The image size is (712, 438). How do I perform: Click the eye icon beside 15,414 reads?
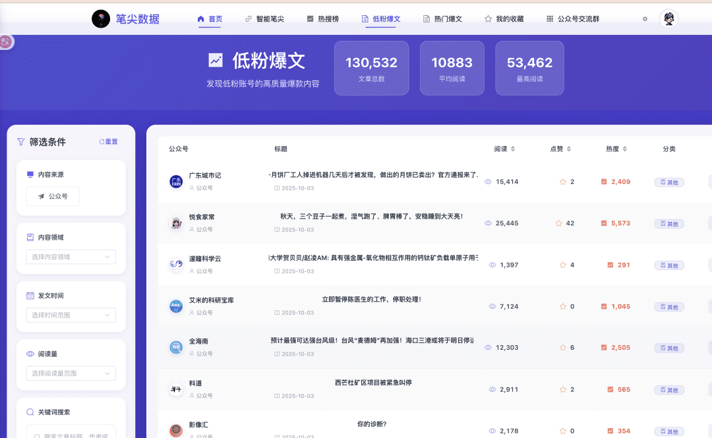point(489,182)
